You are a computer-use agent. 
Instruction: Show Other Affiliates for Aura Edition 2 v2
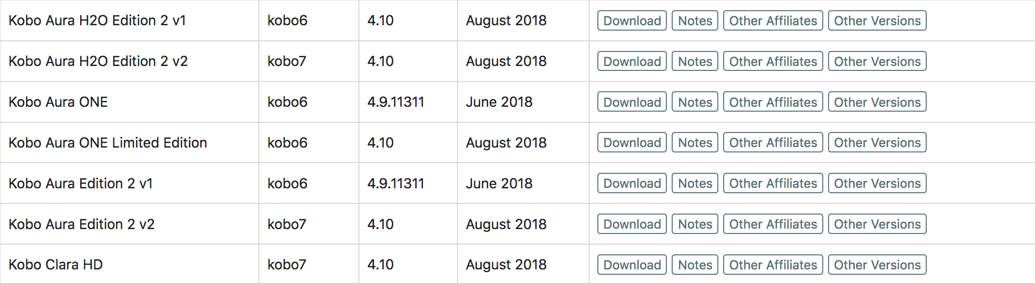(x=773, y=224)
